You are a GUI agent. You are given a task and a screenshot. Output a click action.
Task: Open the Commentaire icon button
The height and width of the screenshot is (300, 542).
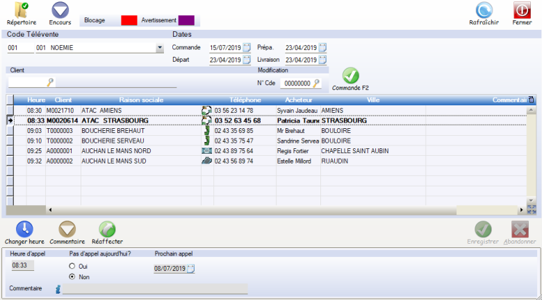(x=67, y=229)
